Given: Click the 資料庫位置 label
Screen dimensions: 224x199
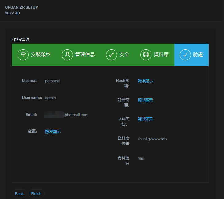Looking at the screenshot, I should point(124,141).
